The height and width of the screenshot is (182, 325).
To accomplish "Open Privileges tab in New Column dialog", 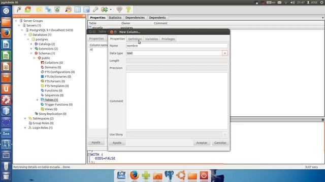I will pos(168,39).
